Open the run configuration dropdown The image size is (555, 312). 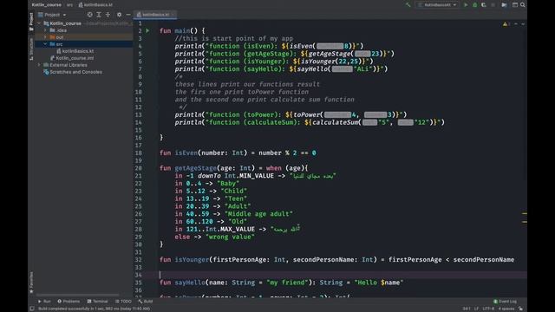tap(437, 5)
